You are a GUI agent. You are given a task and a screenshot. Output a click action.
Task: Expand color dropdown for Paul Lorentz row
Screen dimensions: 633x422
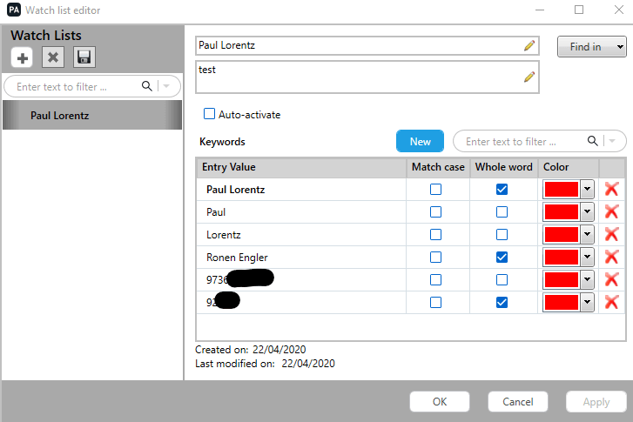[x=588, y=189]
